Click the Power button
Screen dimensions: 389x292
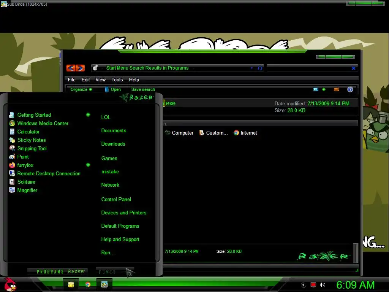115,272
